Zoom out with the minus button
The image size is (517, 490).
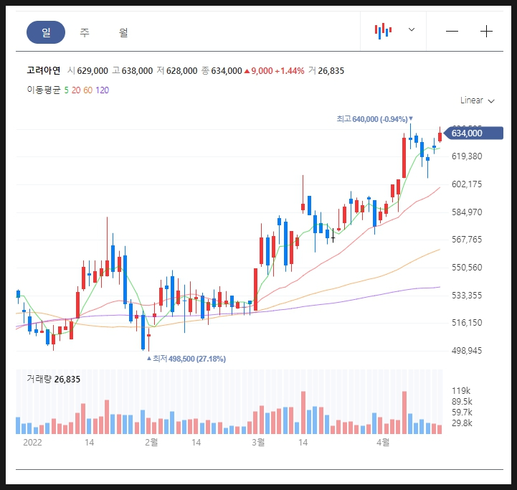(x=452, y=32)
